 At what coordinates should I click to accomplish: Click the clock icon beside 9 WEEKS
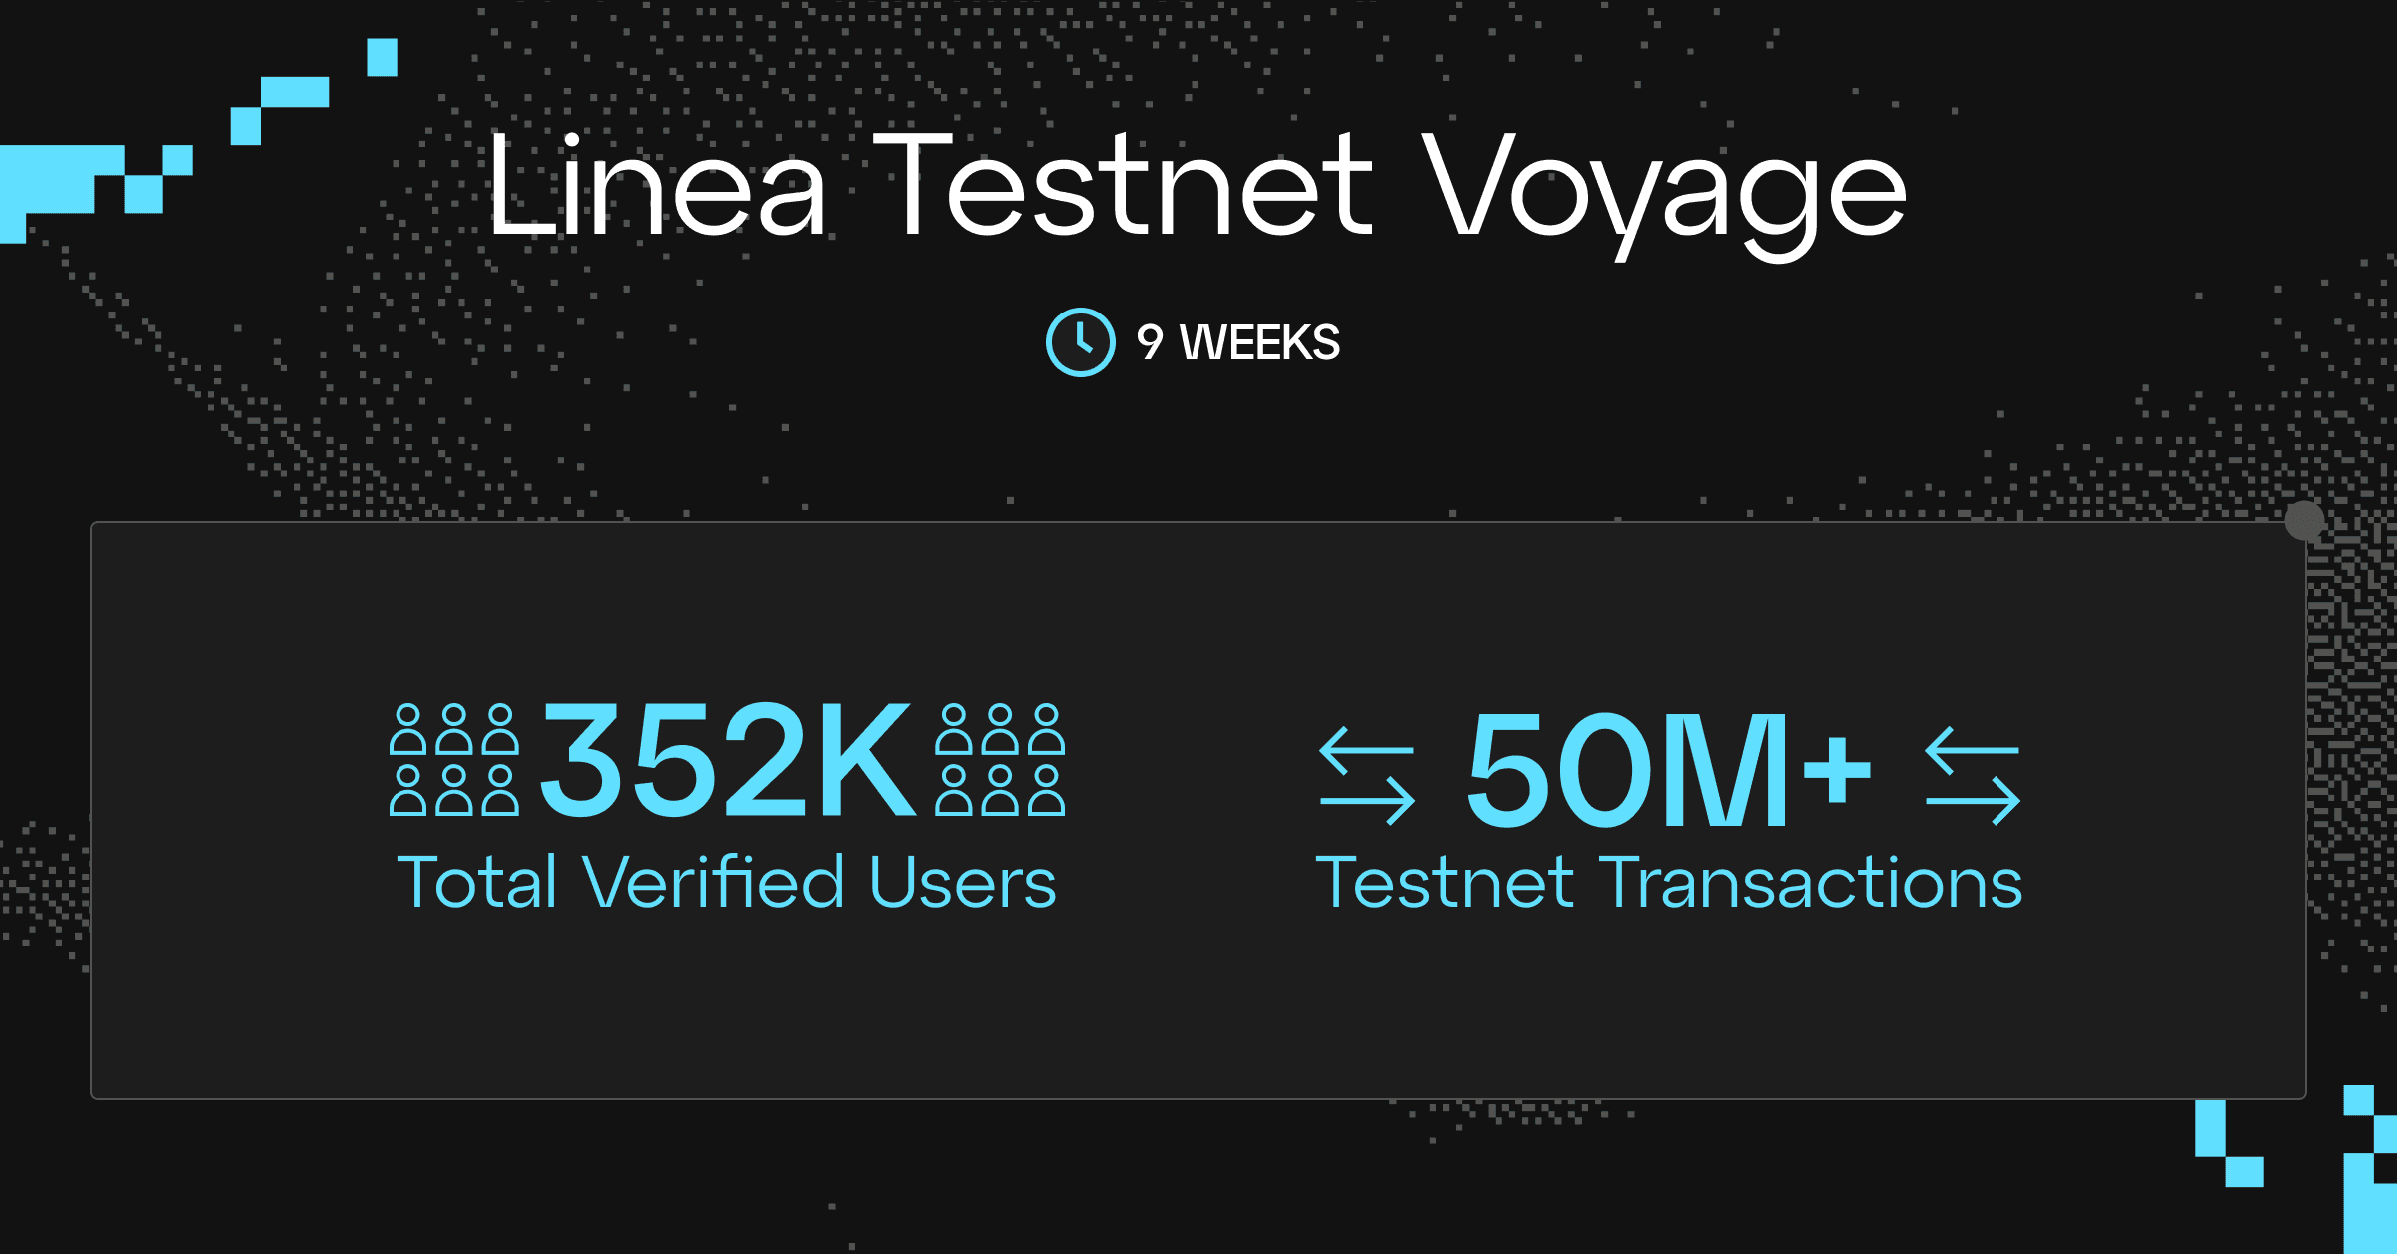click(1080, 342)
